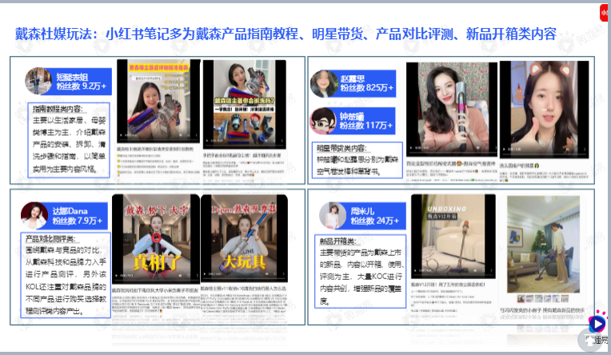The height and width of the screenshot is (355, 611).
Task: Play the bear-ears selfie video
Action: click(x=504, y=150)
